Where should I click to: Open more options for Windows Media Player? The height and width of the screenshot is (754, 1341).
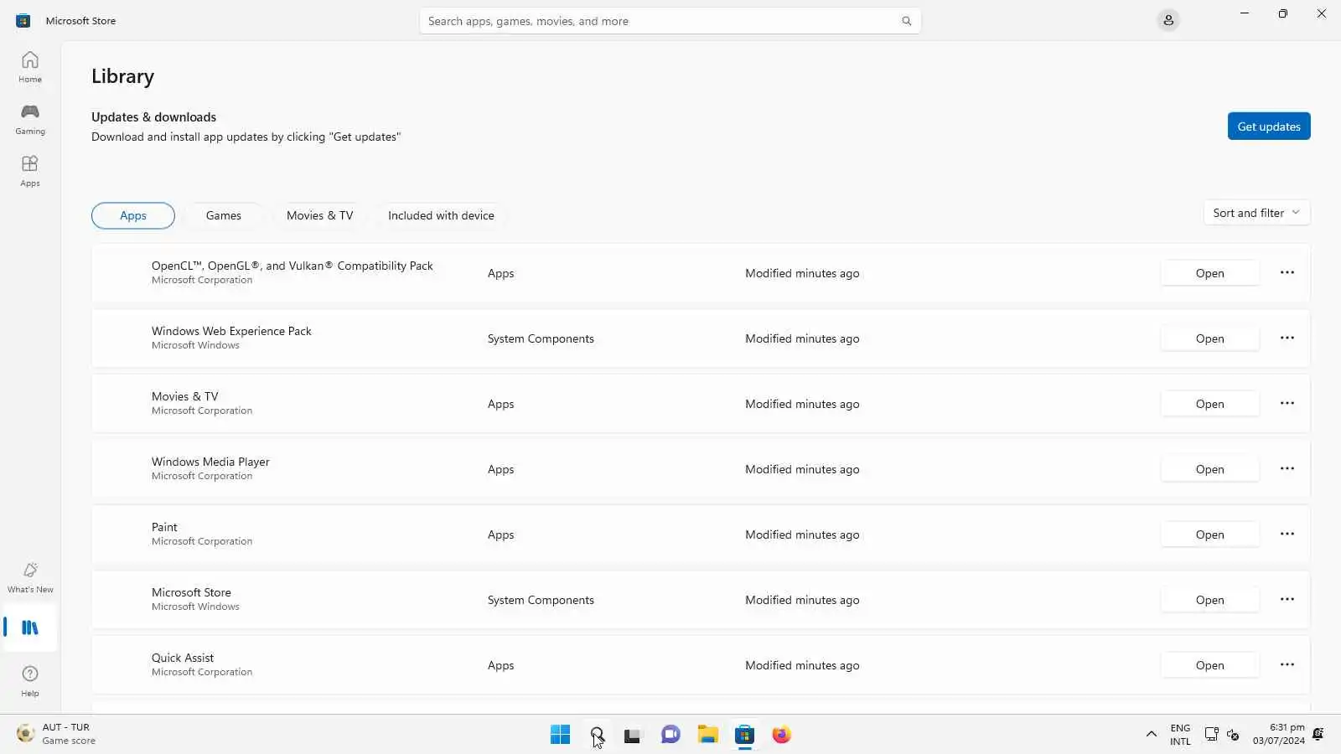click(1287, 468)
